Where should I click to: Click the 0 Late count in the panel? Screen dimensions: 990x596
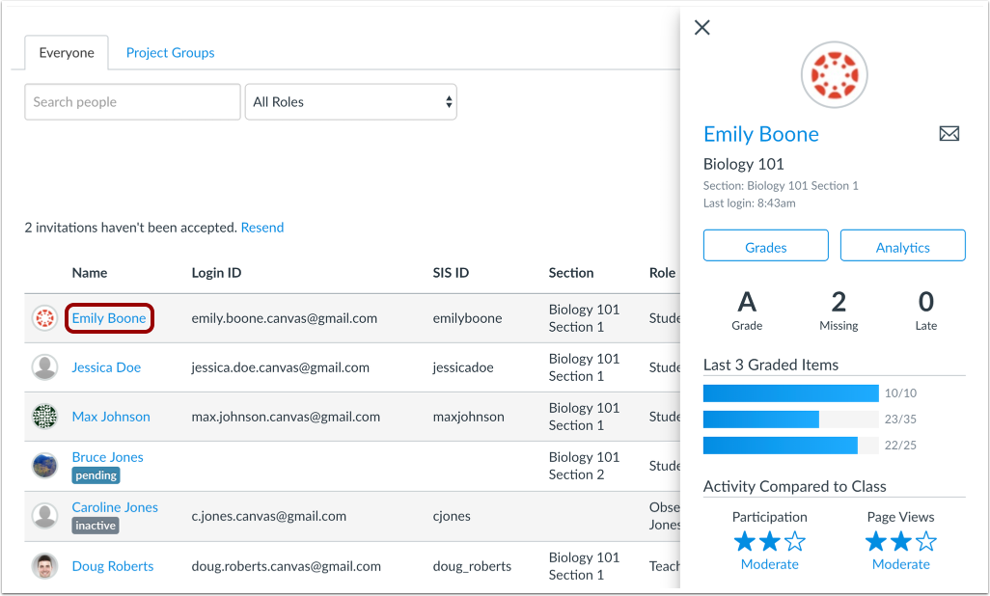pyautogui.click(x=926, y=311)
